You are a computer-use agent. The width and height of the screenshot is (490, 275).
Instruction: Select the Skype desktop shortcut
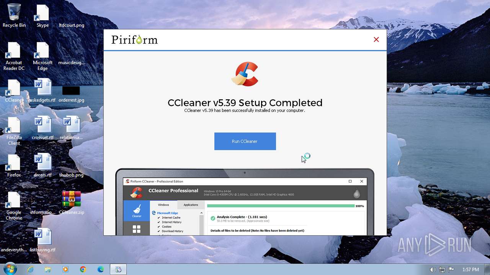(x=42, y=16)
